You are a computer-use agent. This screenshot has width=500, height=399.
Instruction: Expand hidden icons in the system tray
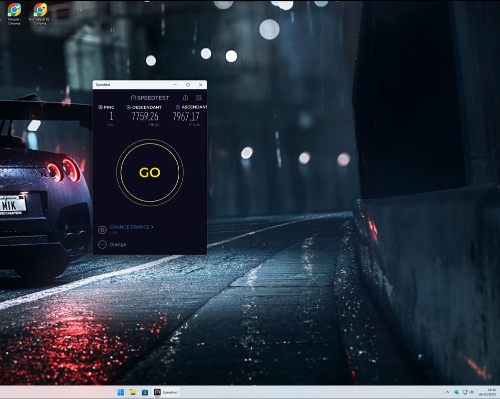click(x=447, y=392)
